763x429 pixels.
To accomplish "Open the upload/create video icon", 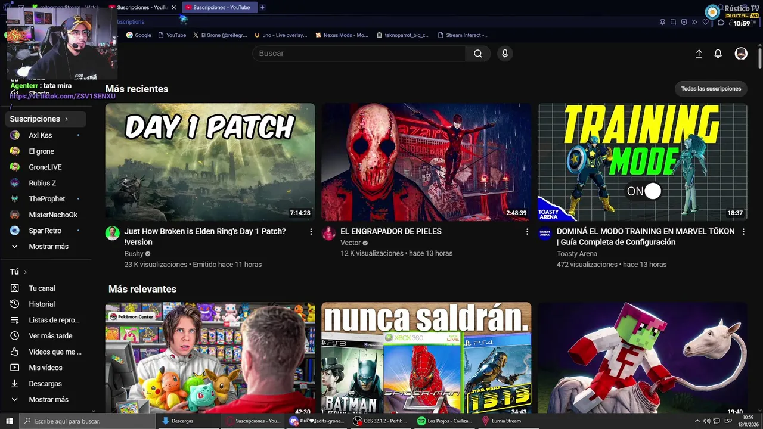I will tap(699, 54).
